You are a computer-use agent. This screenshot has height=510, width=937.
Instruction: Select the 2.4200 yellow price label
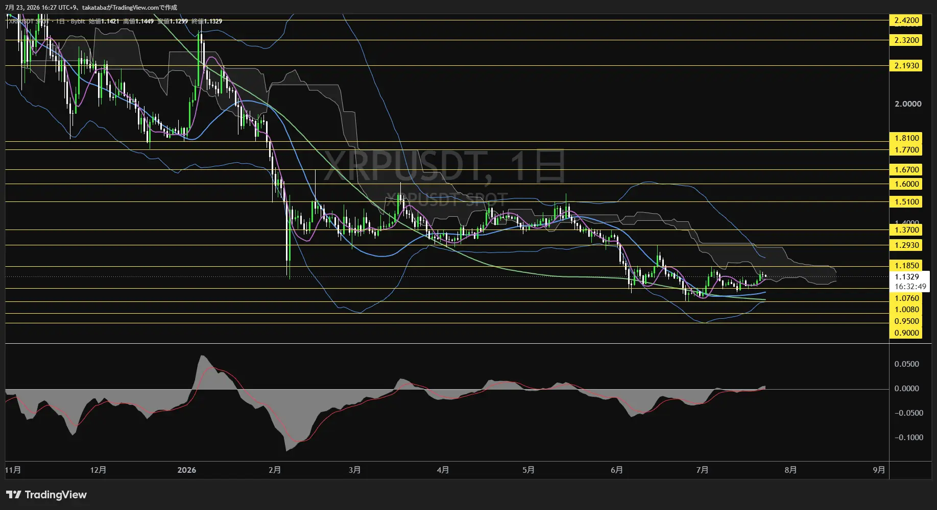tap(906, 20)
